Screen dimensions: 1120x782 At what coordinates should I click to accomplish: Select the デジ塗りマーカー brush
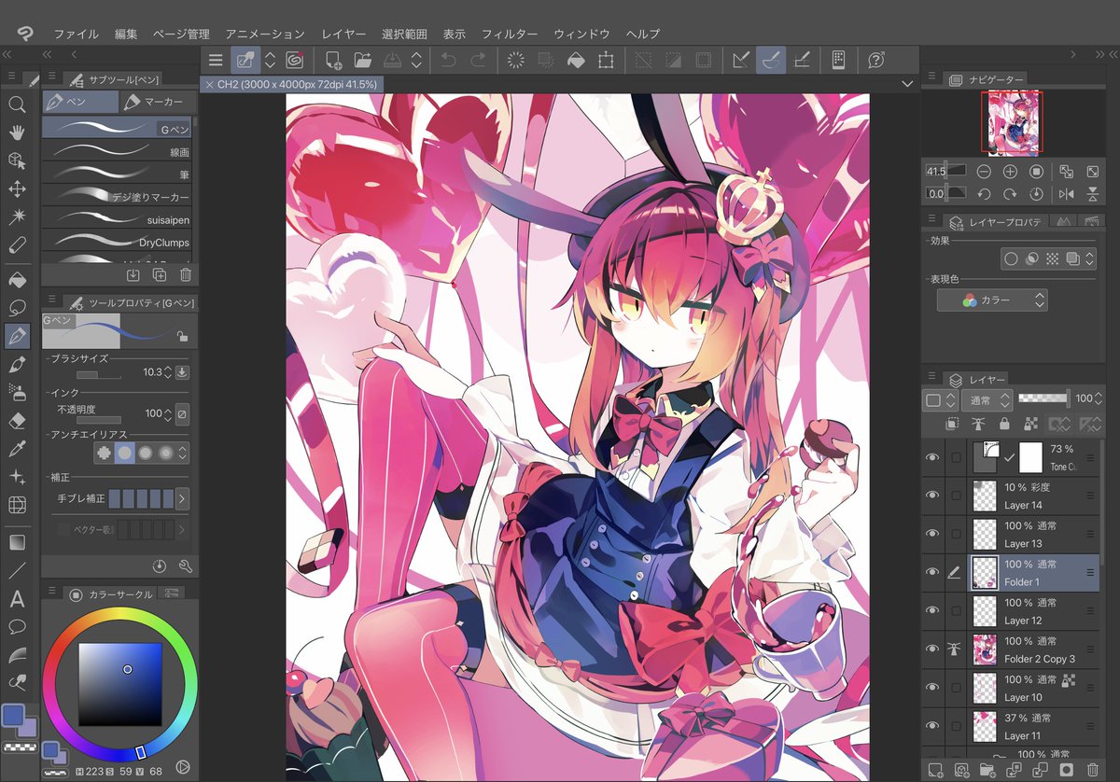(x=117, y=196)
